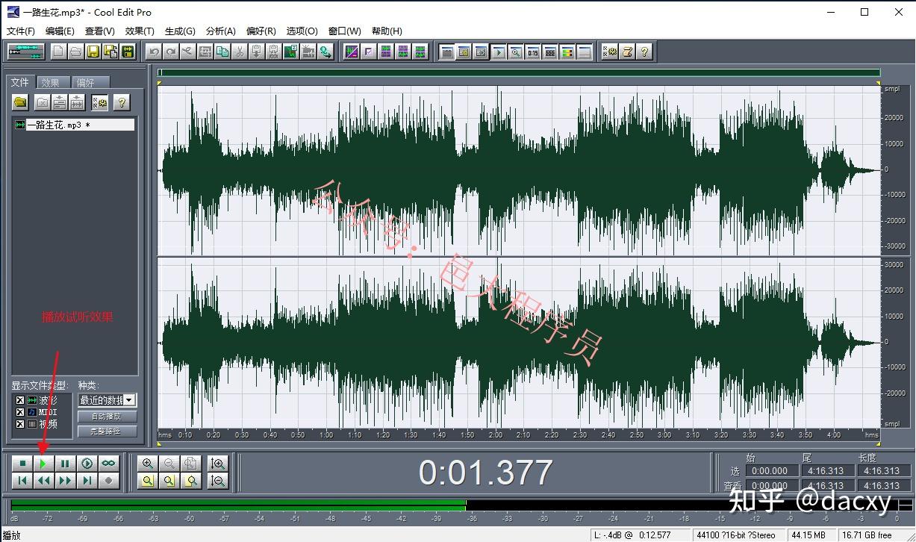916x542 pixels.
Task: Create a new file with the blank page icon
Action: 58,52
